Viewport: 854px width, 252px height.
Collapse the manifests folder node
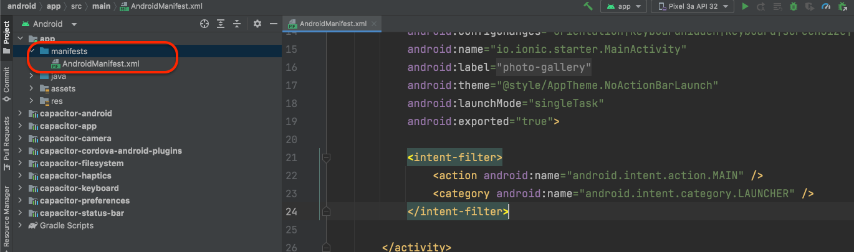click(x=31, y=51)
